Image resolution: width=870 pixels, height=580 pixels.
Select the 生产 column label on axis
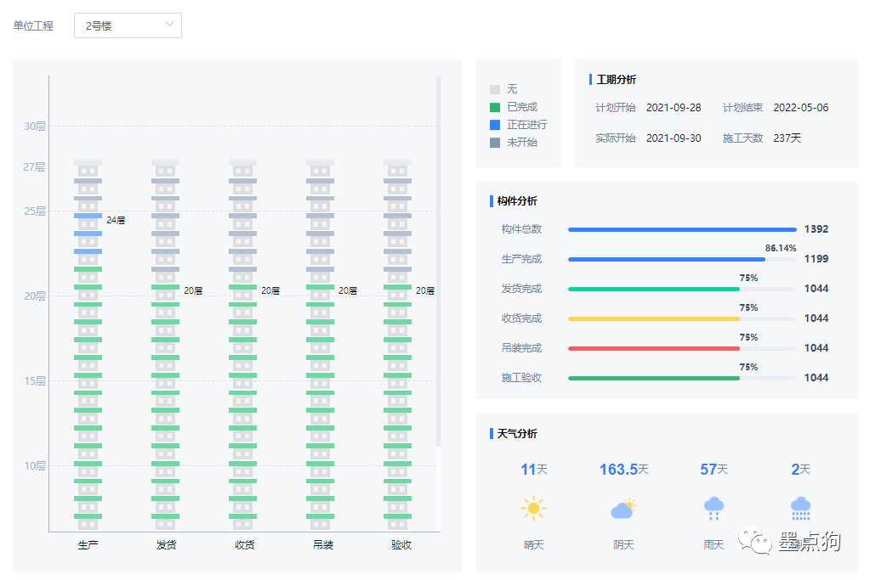point(88,544)
